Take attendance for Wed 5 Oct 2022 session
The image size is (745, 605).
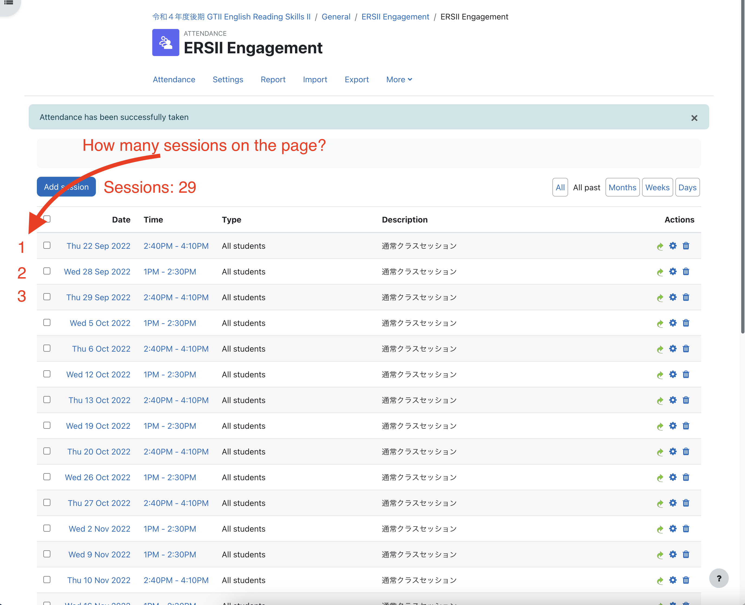pyautogui.click(x=660, y=323)
